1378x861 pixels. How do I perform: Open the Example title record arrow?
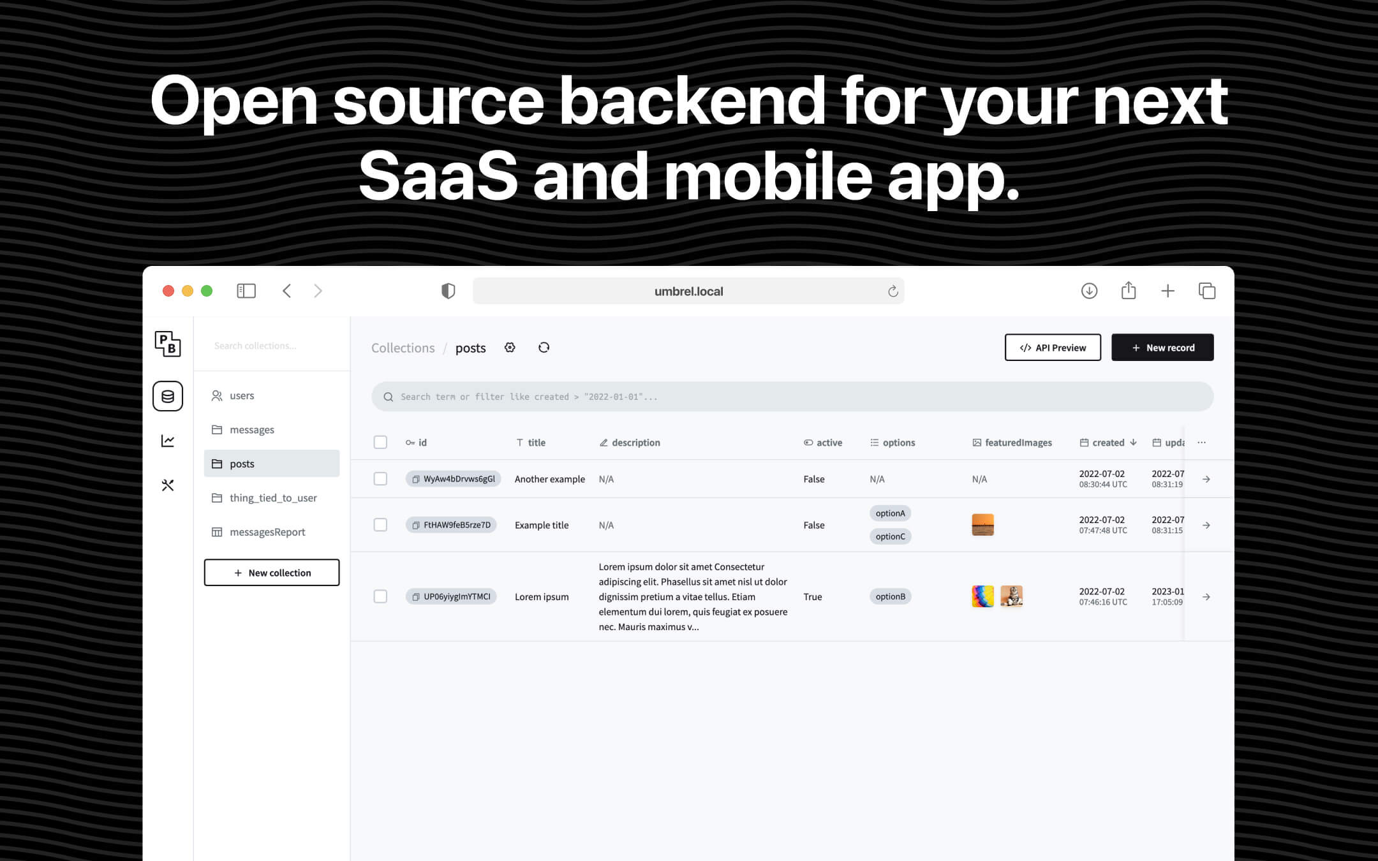pos(1206,526)
